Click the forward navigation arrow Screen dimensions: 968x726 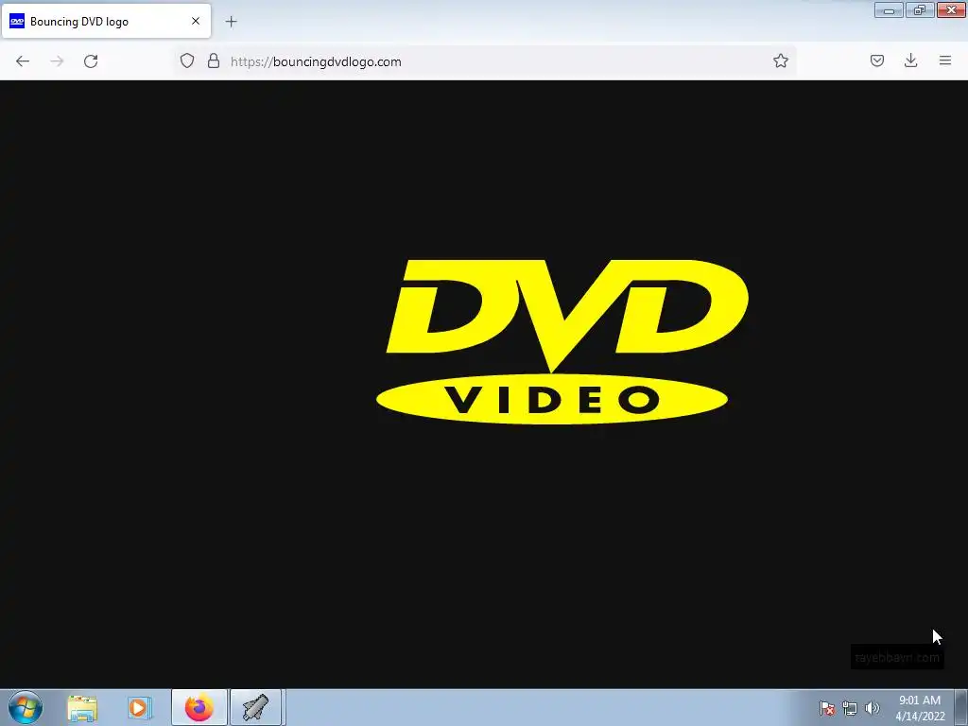click(57, 61)
